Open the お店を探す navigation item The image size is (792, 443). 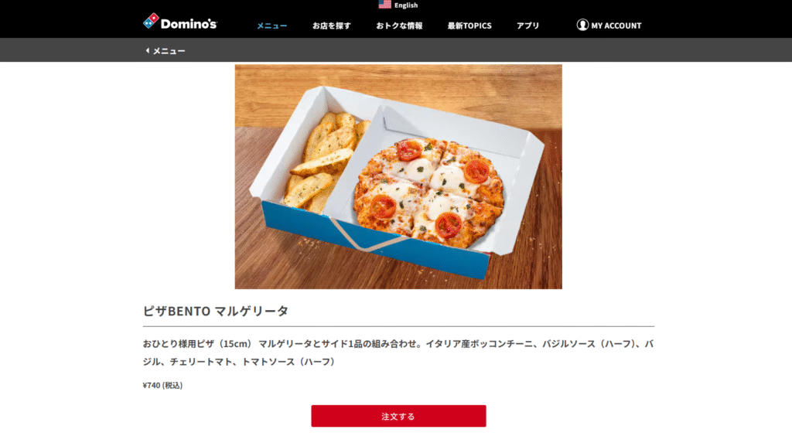(x=331, y=26)
